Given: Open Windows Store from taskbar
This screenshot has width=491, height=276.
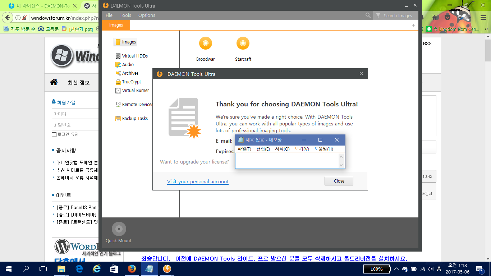Looking at the screenshot, I should pos(114,269).
